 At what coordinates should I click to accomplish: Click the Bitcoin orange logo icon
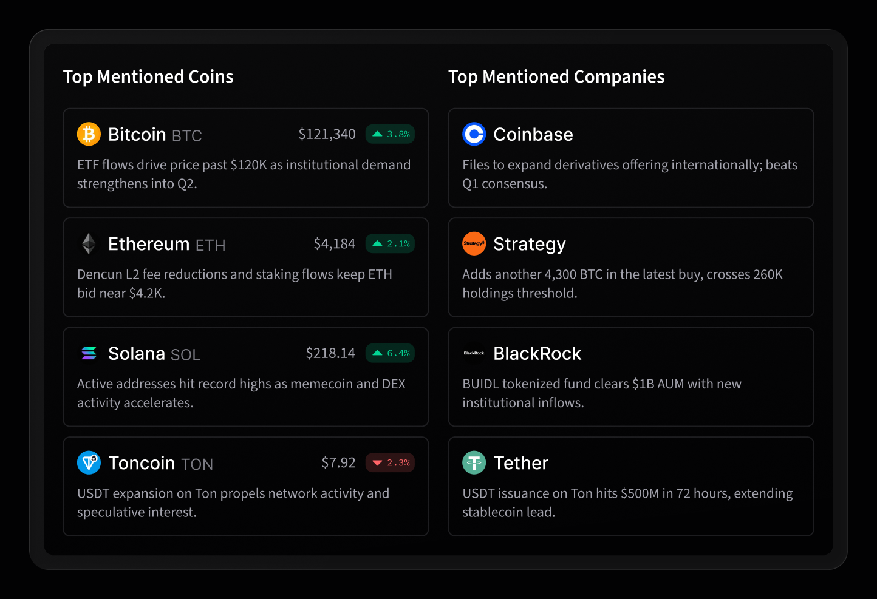[x=89, y=134]
